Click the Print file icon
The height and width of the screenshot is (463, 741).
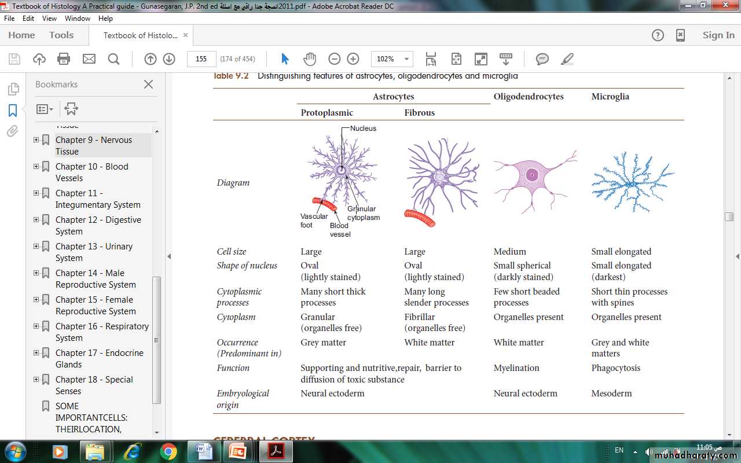tap(64, 59)
